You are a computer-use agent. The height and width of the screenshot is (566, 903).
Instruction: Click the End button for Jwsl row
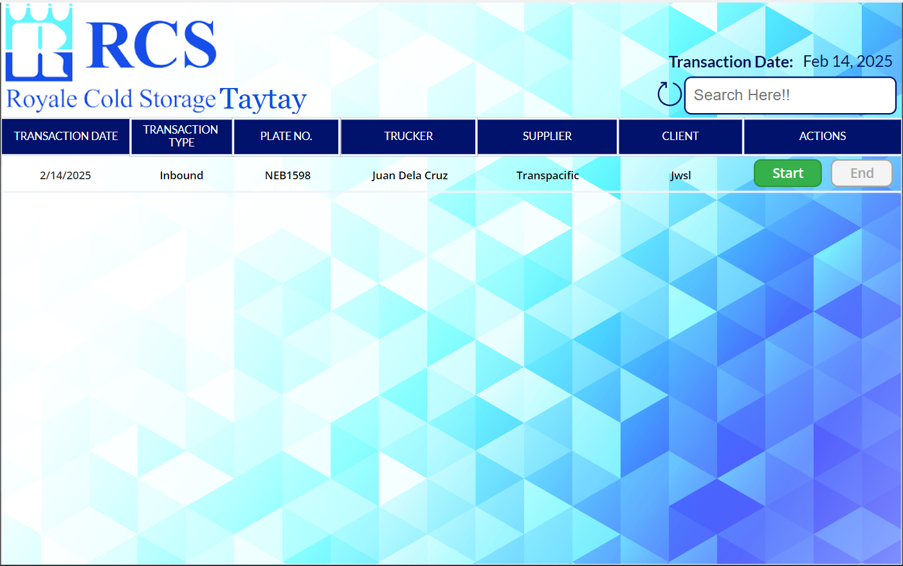point(862,173)
